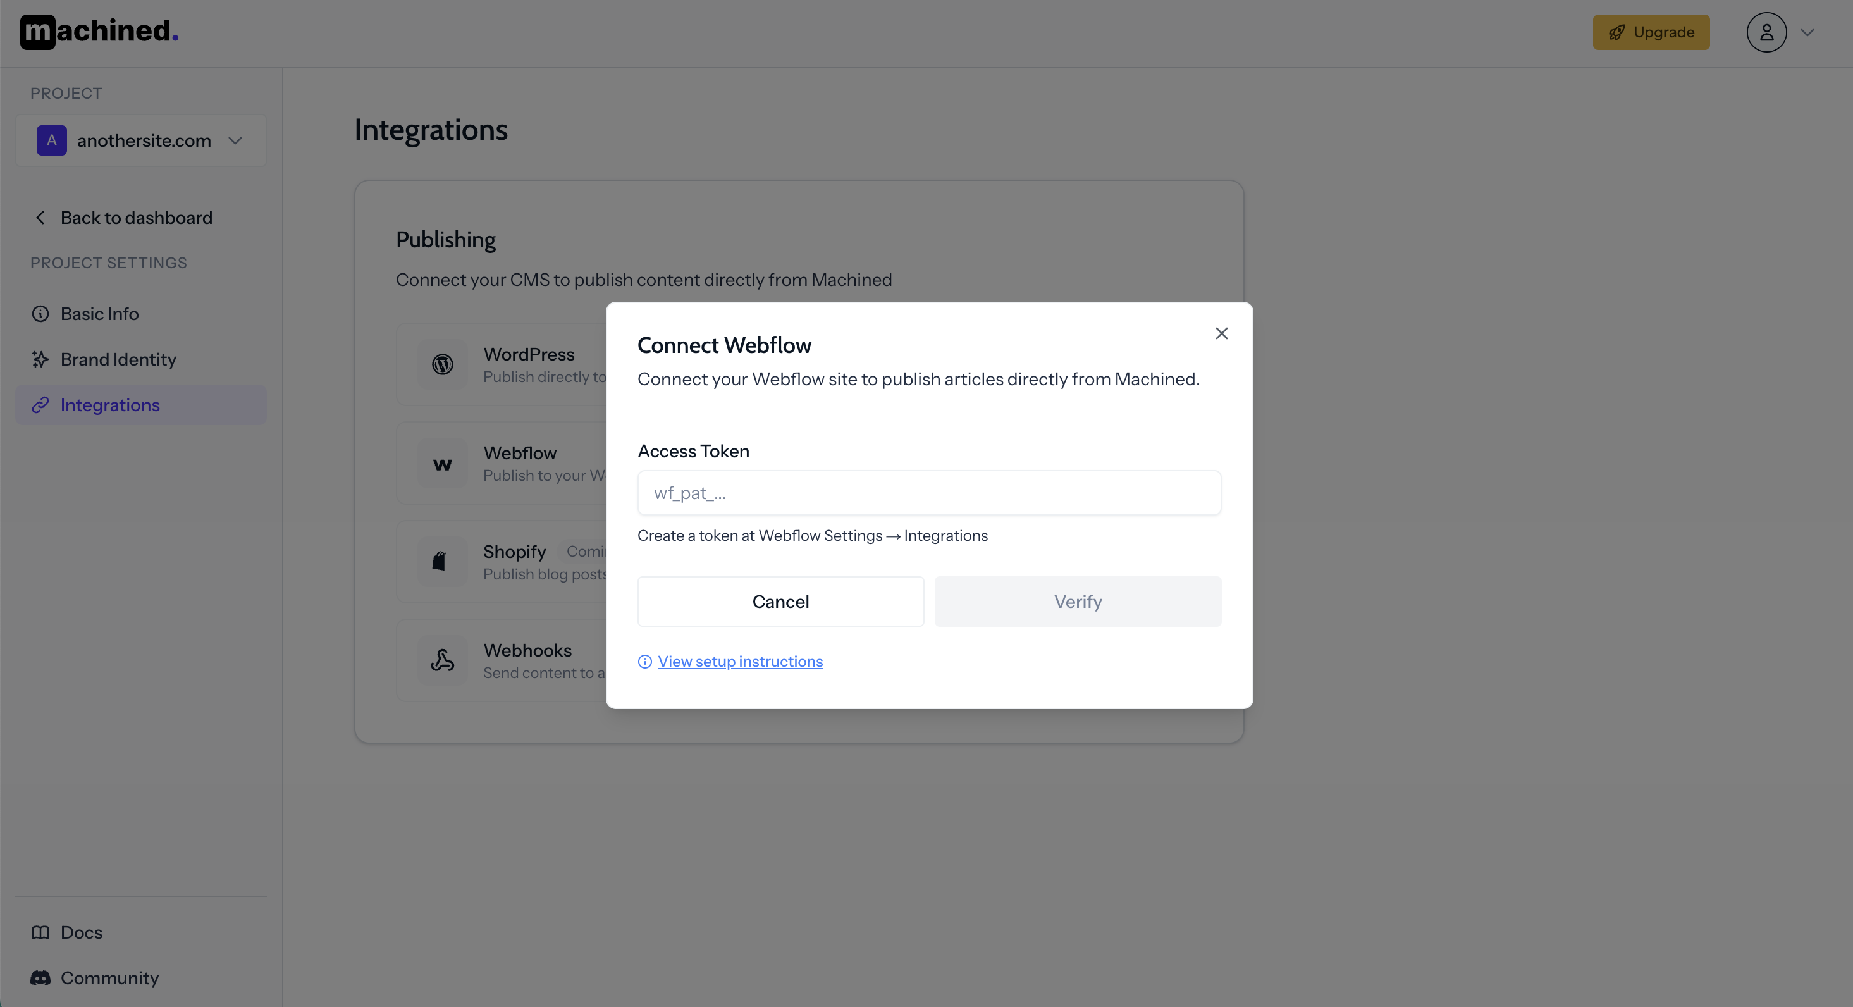The image size is (1853, 1007).
Task: Click the Publishing section heading
Action: pos(445,240)
